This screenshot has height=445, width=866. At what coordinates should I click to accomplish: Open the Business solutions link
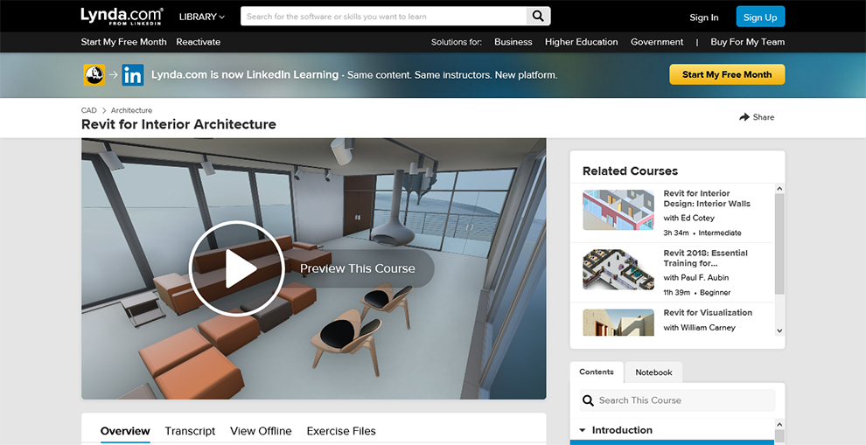[513, 42]
